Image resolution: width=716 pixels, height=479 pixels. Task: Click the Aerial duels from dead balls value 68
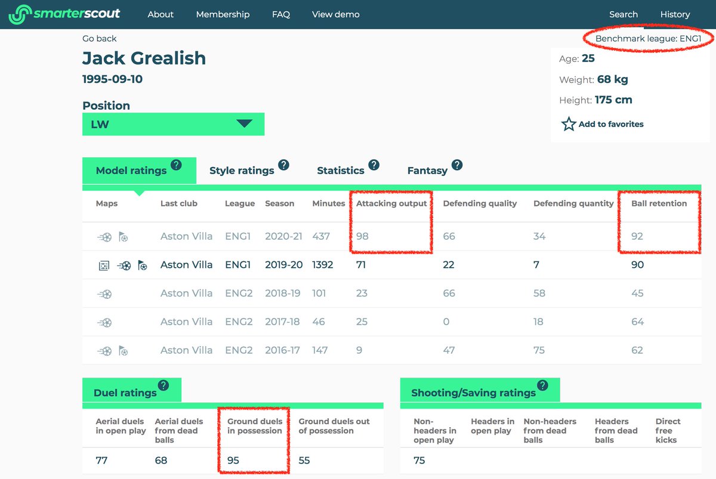(x=161, y=461)
